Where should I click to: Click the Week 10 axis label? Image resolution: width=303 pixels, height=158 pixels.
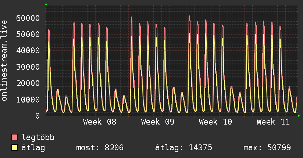point(215,122)
